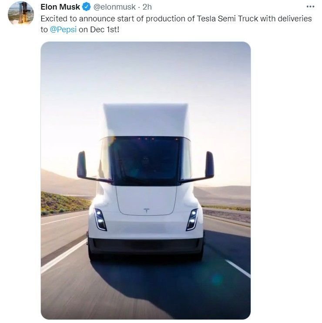
Task: Click the Elon Musk display name
Action: 60,7
